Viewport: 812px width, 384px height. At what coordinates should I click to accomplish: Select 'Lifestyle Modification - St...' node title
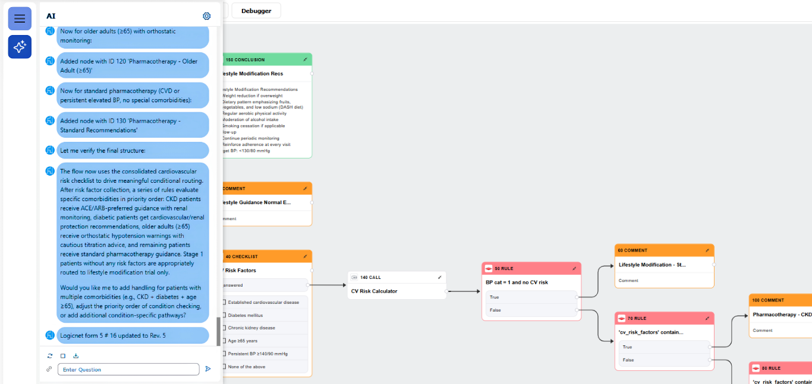tap(652, 265)
